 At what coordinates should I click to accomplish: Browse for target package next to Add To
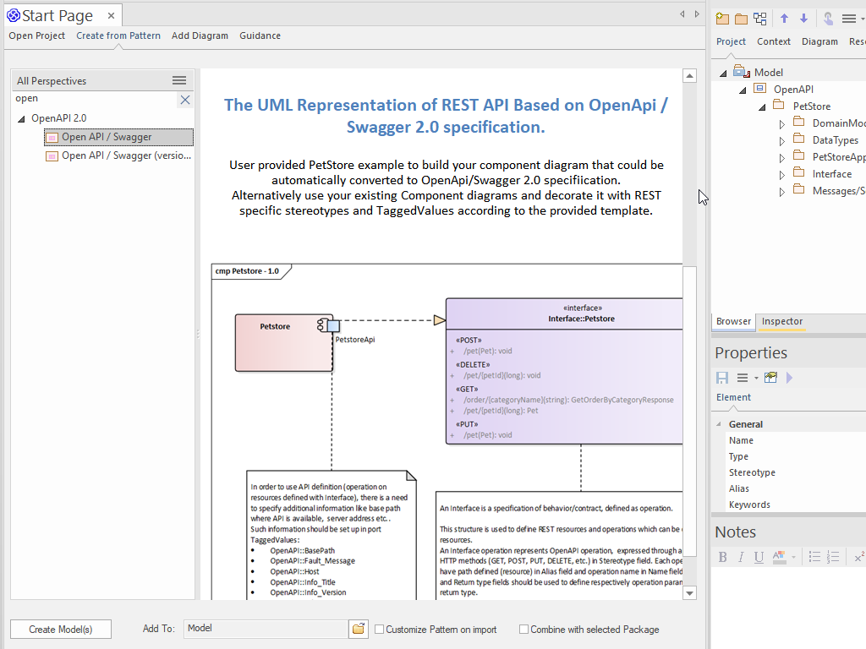[x=359, y=629]
